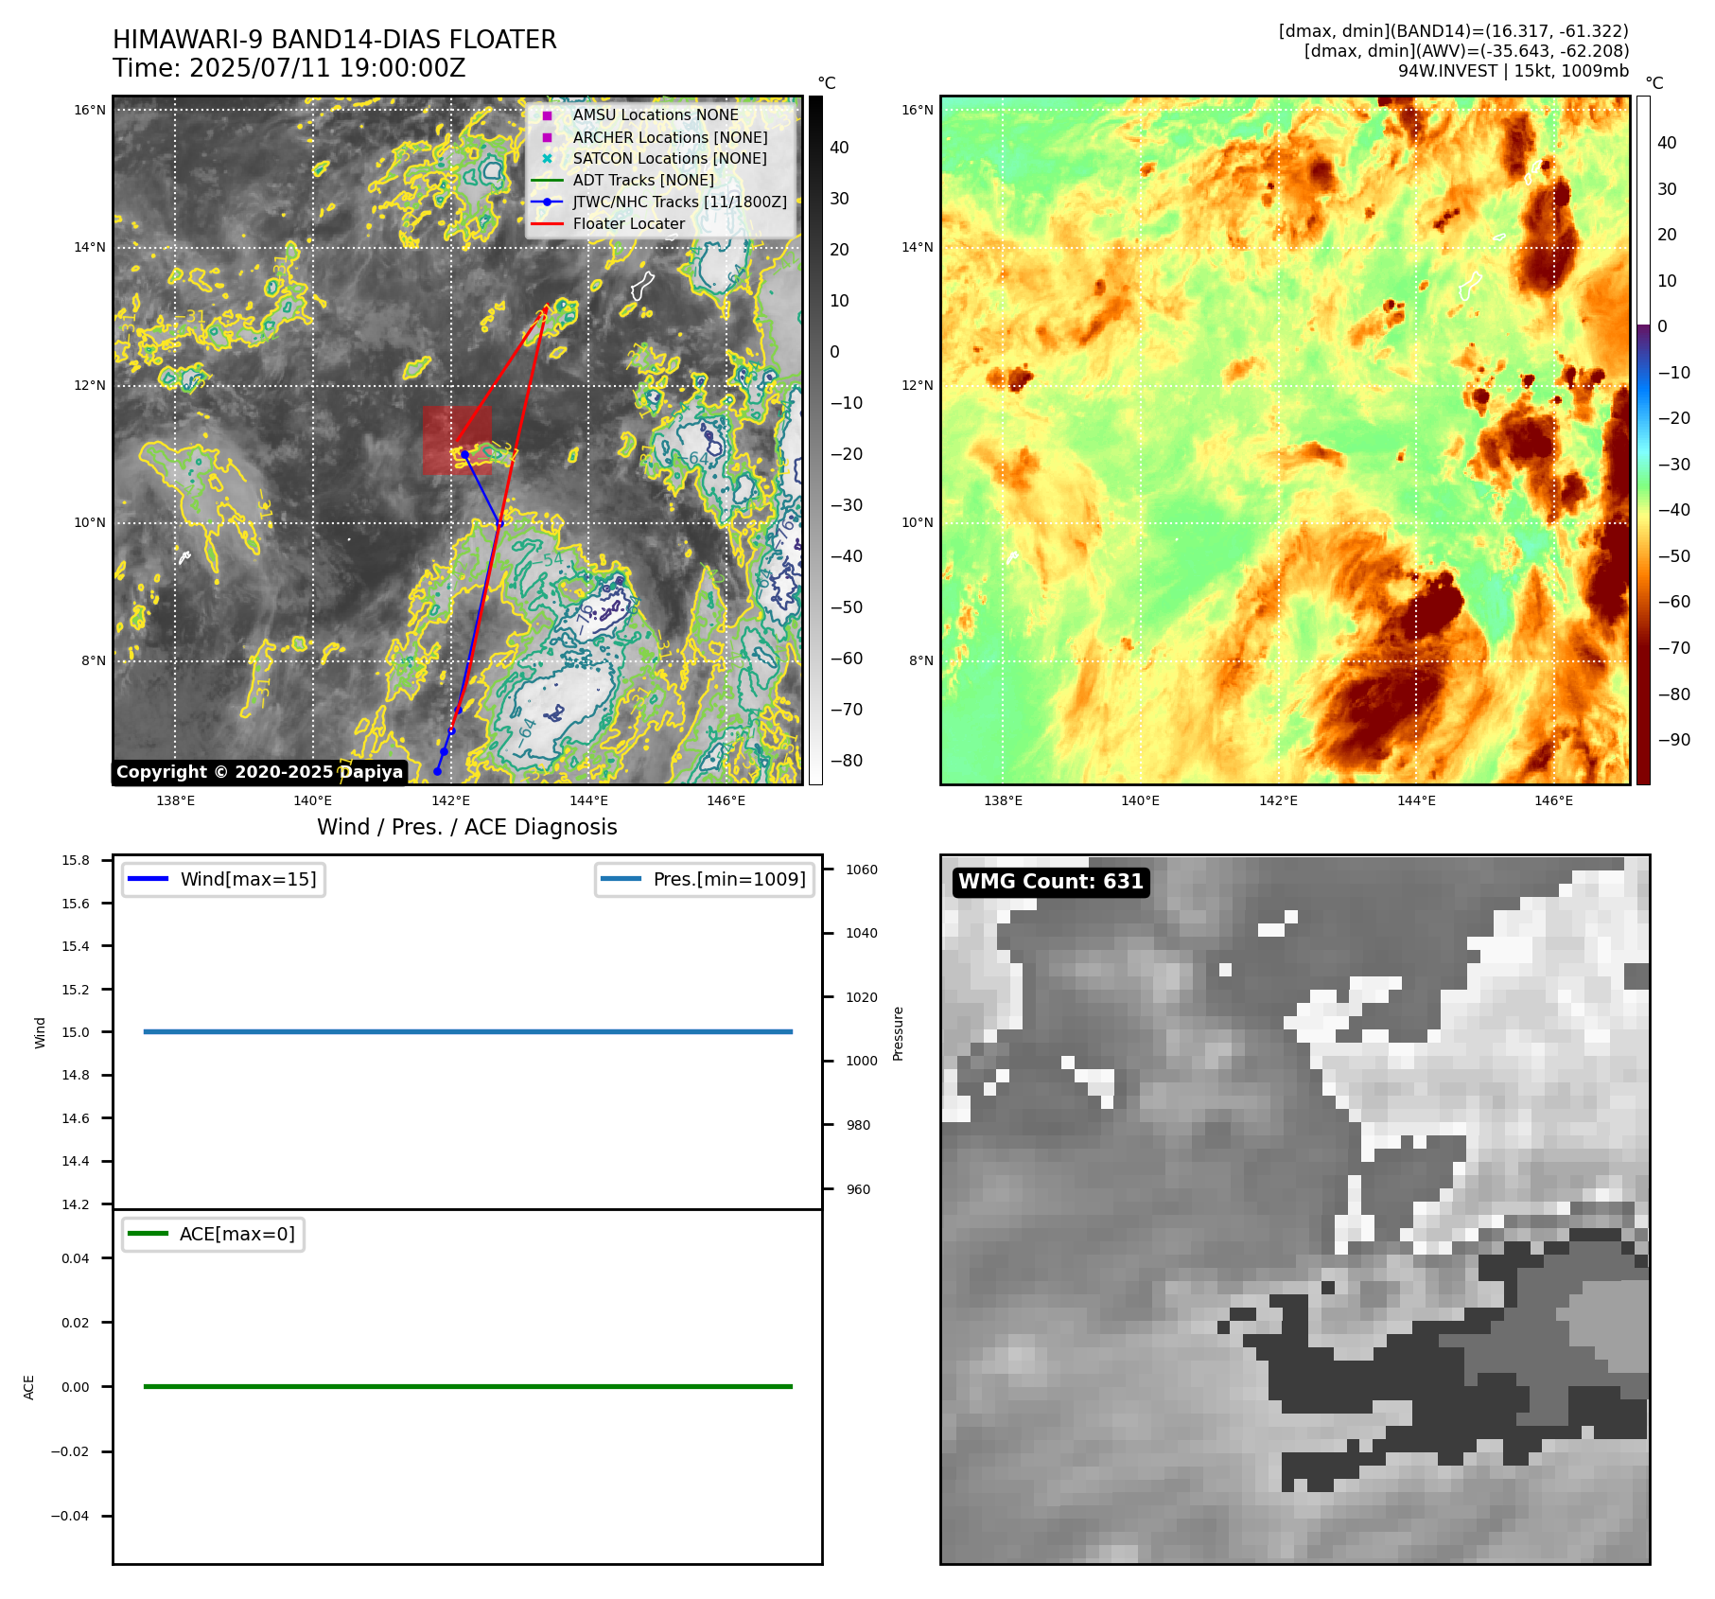Select the HIMAWARI-9 BAND14-DIAS FLOATER title

[x=335, y=40]
